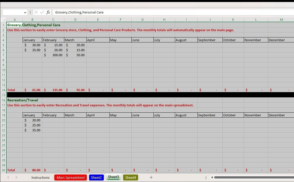This screenshot has width=294, height=182.
Task: Click the red instruction text in row 17
Action: (100, 105)
